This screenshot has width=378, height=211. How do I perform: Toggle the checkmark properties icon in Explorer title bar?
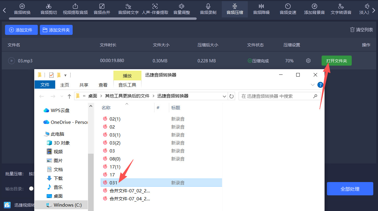pos(51,75)
